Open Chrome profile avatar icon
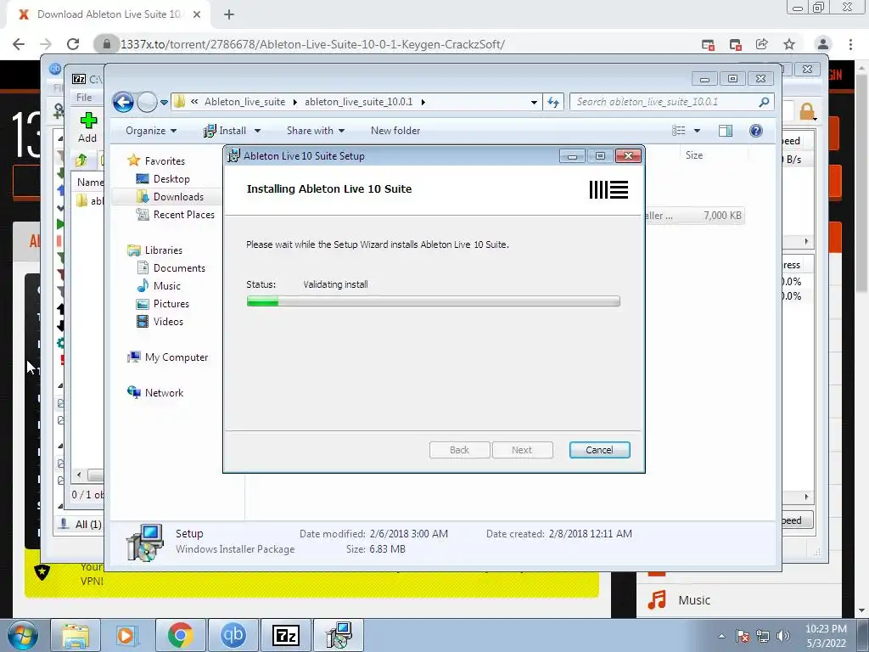The image size is (869, 652). tap(823, 44)
